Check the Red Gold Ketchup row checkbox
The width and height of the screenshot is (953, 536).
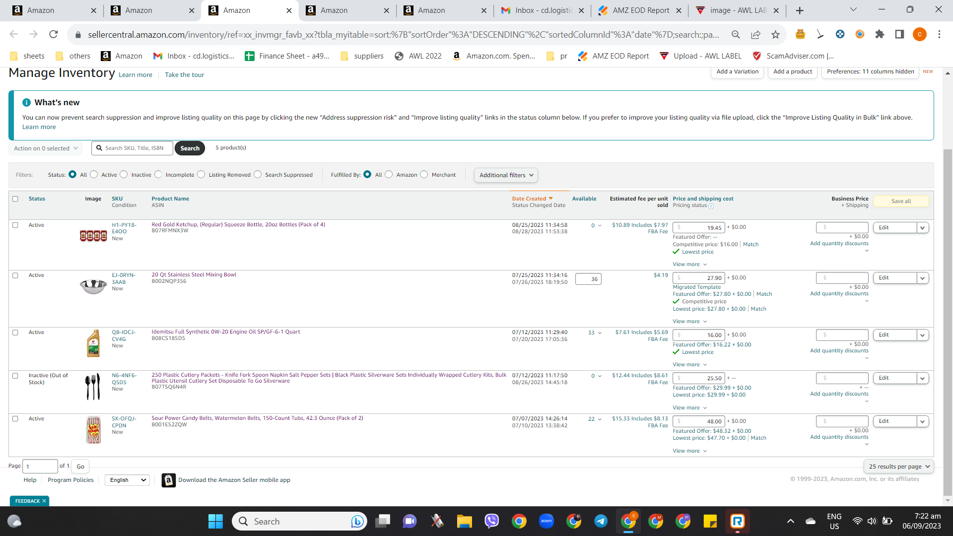[x=15, y=225]
